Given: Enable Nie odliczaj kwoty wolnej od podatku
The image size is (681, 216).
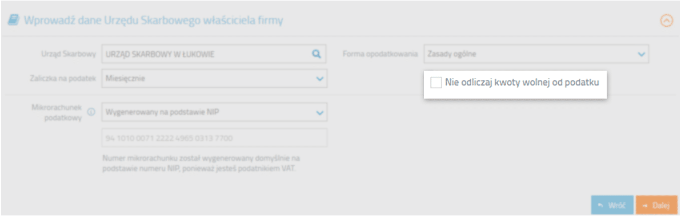Looking at the screenshot, I should point(435,83).
